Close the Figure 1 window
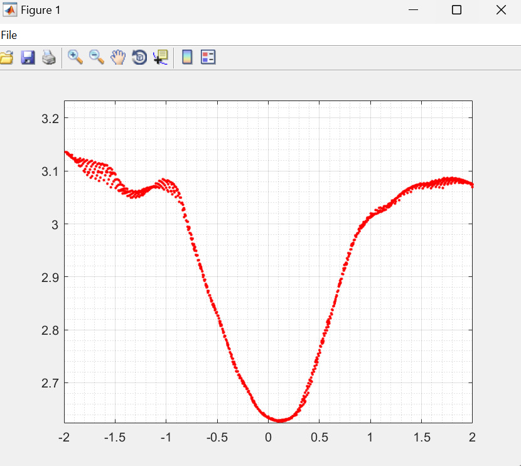Viewport: 521px width, 466px height. point(500,10)
